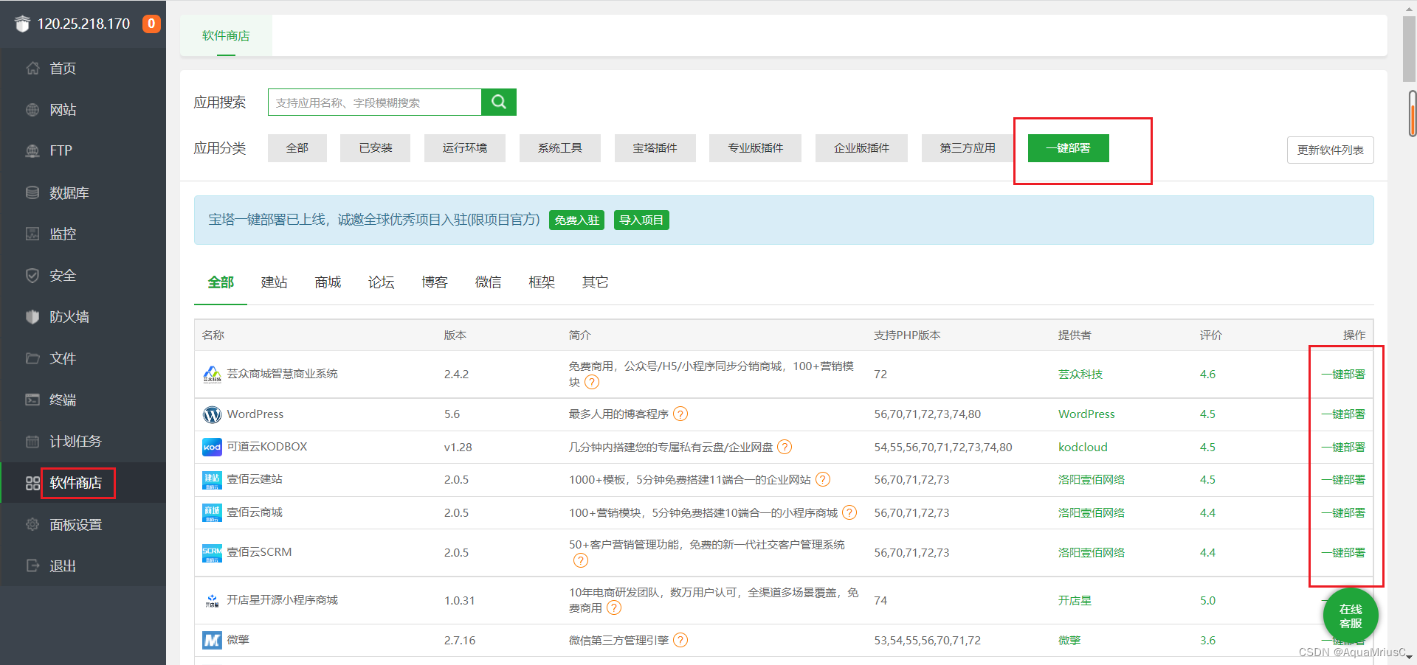
Task: Click the database icon beside 数据库
Action: (x=32, y=192)
